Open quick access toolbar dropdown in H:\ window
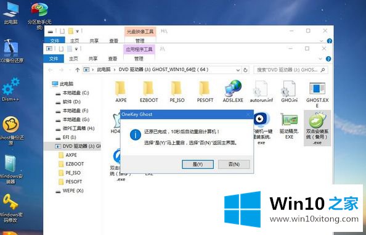The height and width of the screenshot is (235, 366). pyautogui.click(x=77, y=31)
